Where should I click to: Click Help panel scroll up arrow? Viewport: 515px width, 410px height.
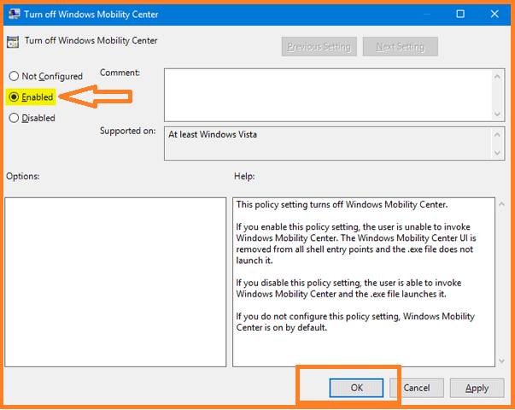(501, 204)
